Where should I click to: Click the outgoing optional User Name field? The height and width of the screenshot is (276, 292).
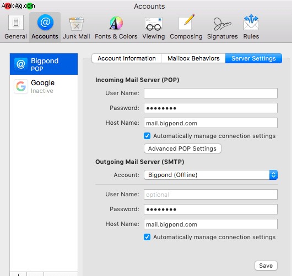point(210,195)
